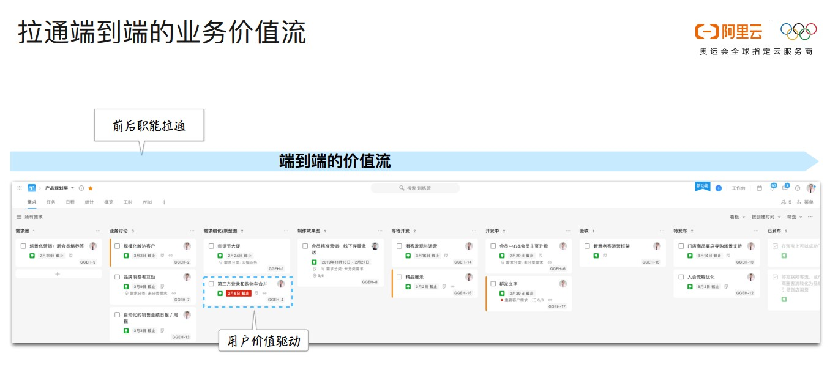Toggle the favorite star next to 产品规划层
Screen dimensions: 838x381
pos(91,188)
